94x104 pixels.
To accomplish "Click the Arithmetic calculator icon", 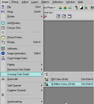I will pyautogui.click(x=3, y=49).
